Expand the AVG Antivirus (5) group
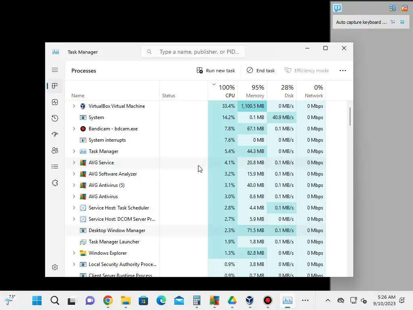 click(x=74, y=185)
